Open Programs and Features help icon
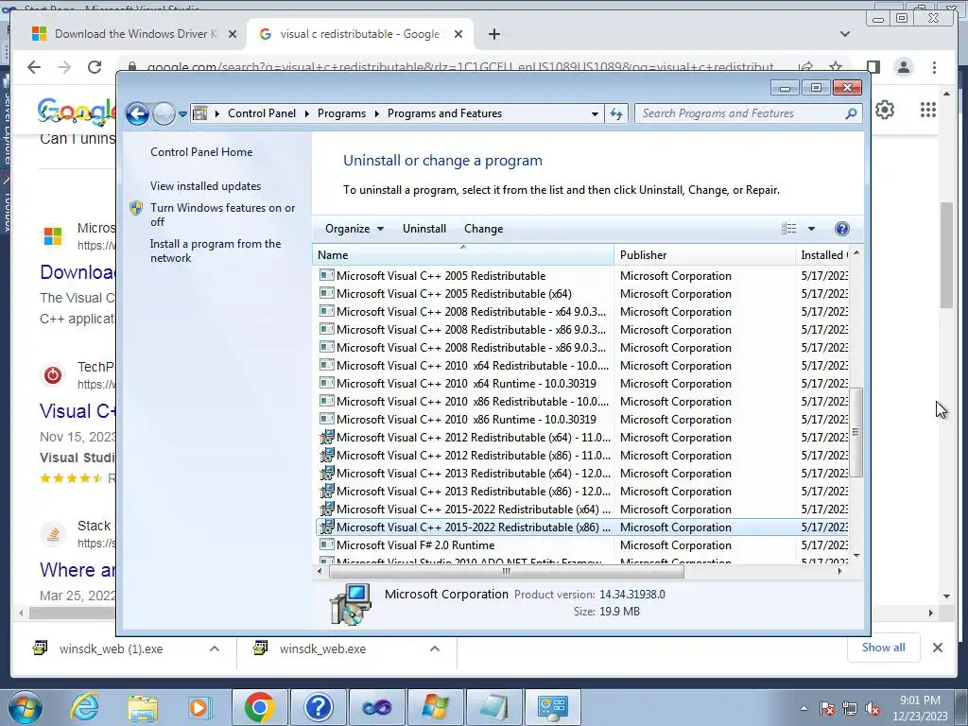The image size is (968, 726). (842, 229)
